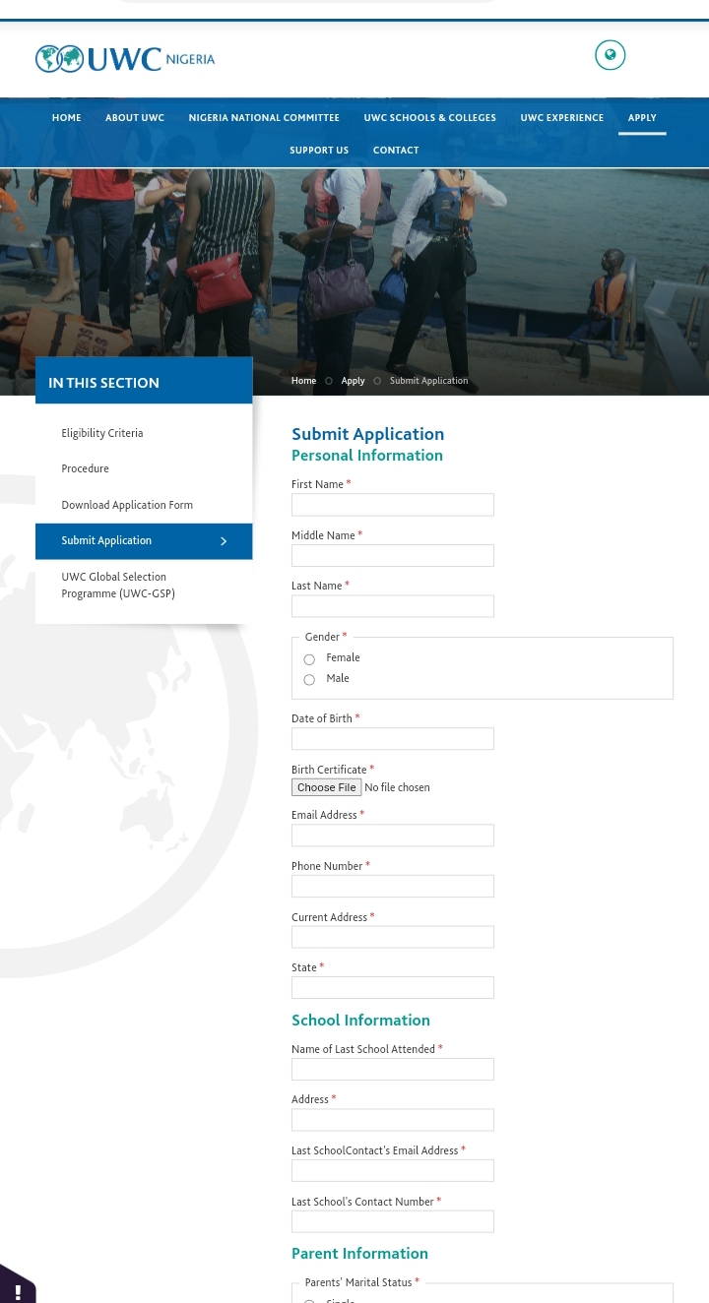The image size is (709, 1303).
Task: Open Eligibility Criteria in sidebar
Action: tap(102, 433)
